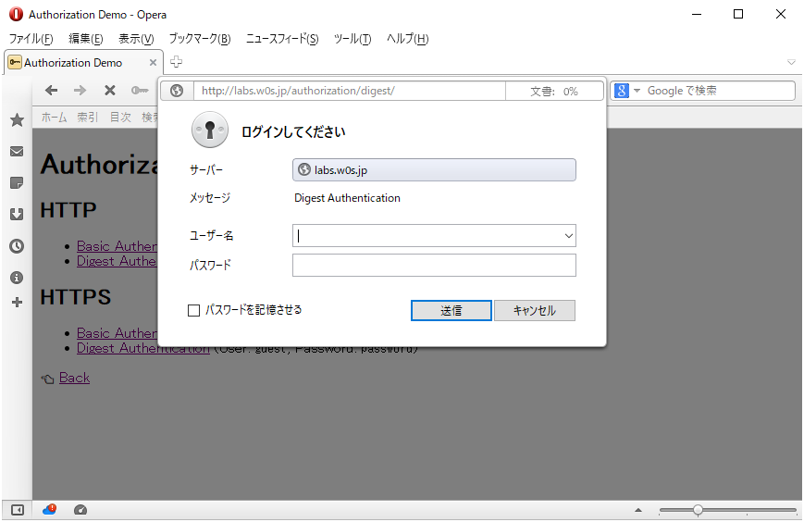Toggle the panel sidebar button in status bar
The image size is (804, 522).
(17, 510)
